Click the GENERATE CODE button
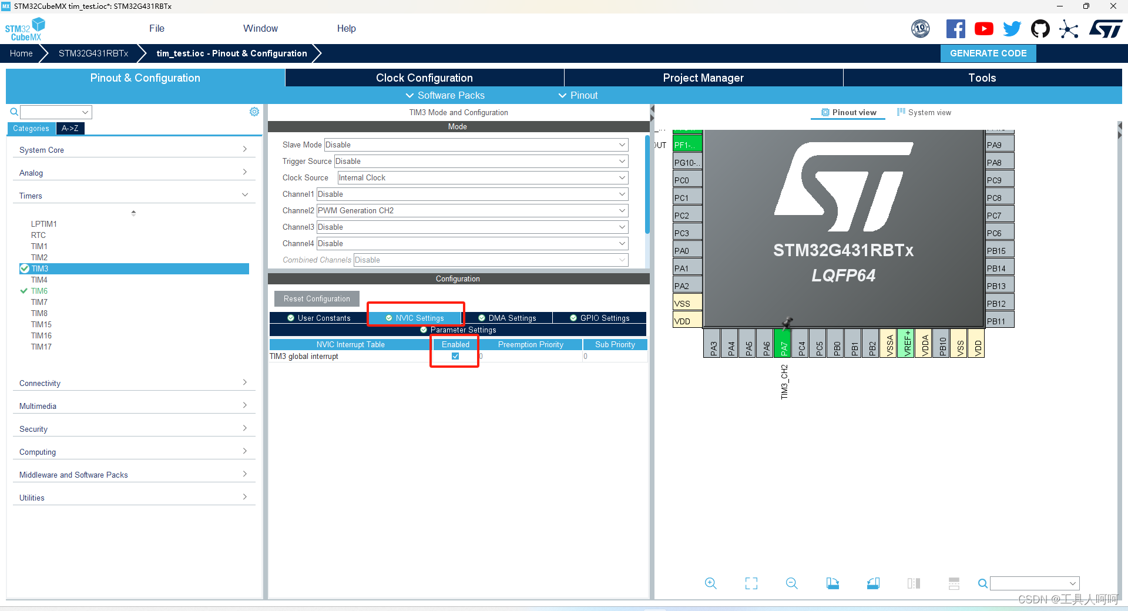1128x611 pixels. tap(988, 53)
